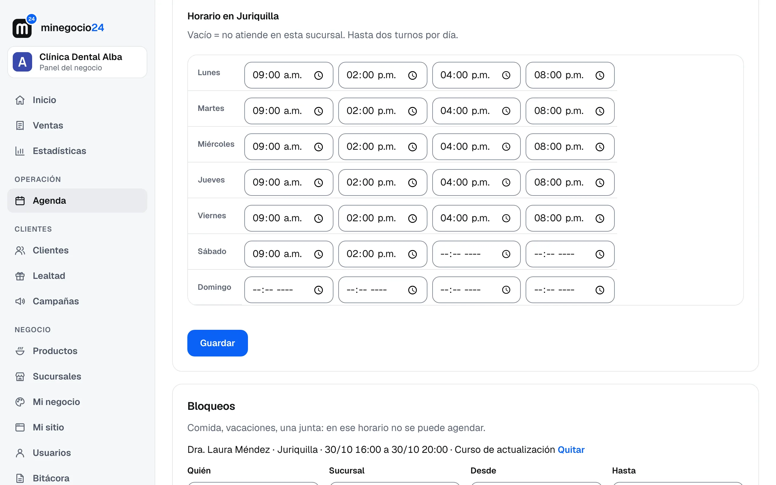Click Sábado third empty time field
The height and width of the screenshot is (485, 776).
[x=476, y=254]
